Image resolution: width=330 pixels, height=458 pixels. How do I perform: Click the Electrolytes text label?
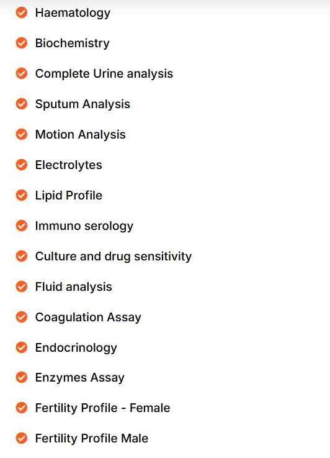coord(68,165)
